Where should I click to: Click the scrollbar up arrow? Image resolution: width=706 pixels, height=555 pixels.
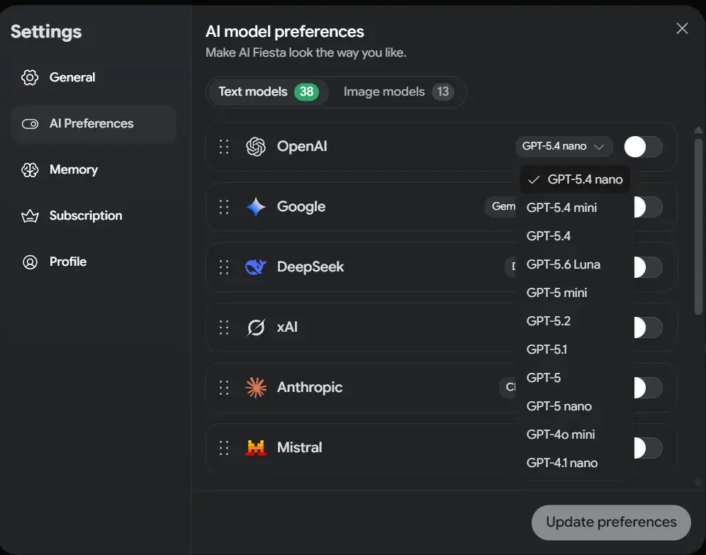(x=698, y=130)
